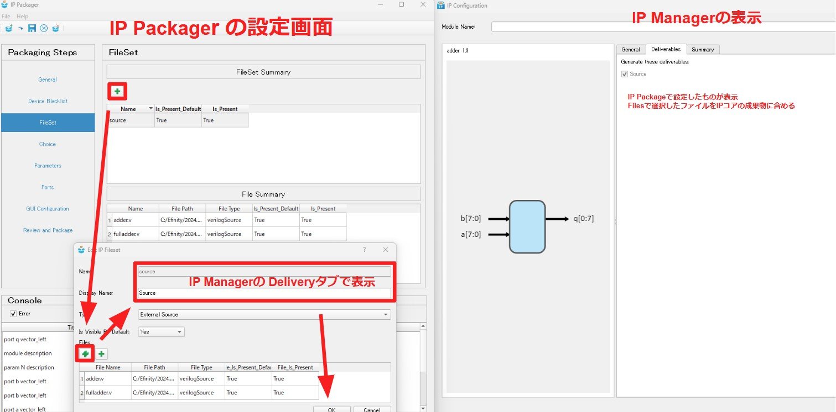Click console row port q vector_left
Image resolution: width=836 pixels, height=412 pixels.
[27, 339]
